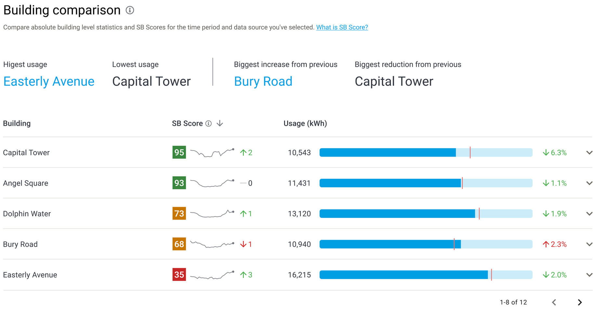596x314 pixels.
Task: Go to the next page of buildings
Action: [x=580, y=302]
